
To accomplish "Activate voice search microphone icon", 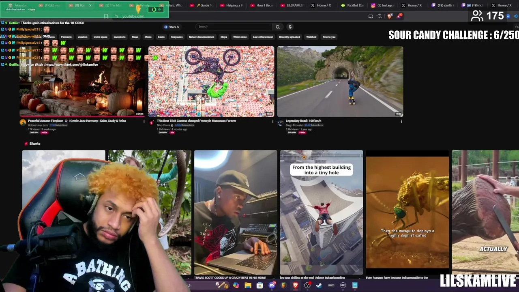I will click(x=290, y=27).
